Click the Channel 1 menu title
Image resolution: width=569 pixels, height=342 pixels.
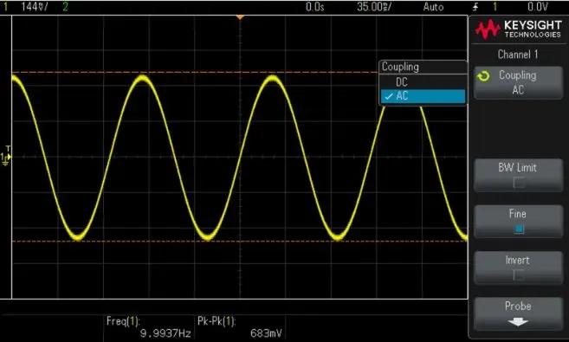[x=518, y=55]
